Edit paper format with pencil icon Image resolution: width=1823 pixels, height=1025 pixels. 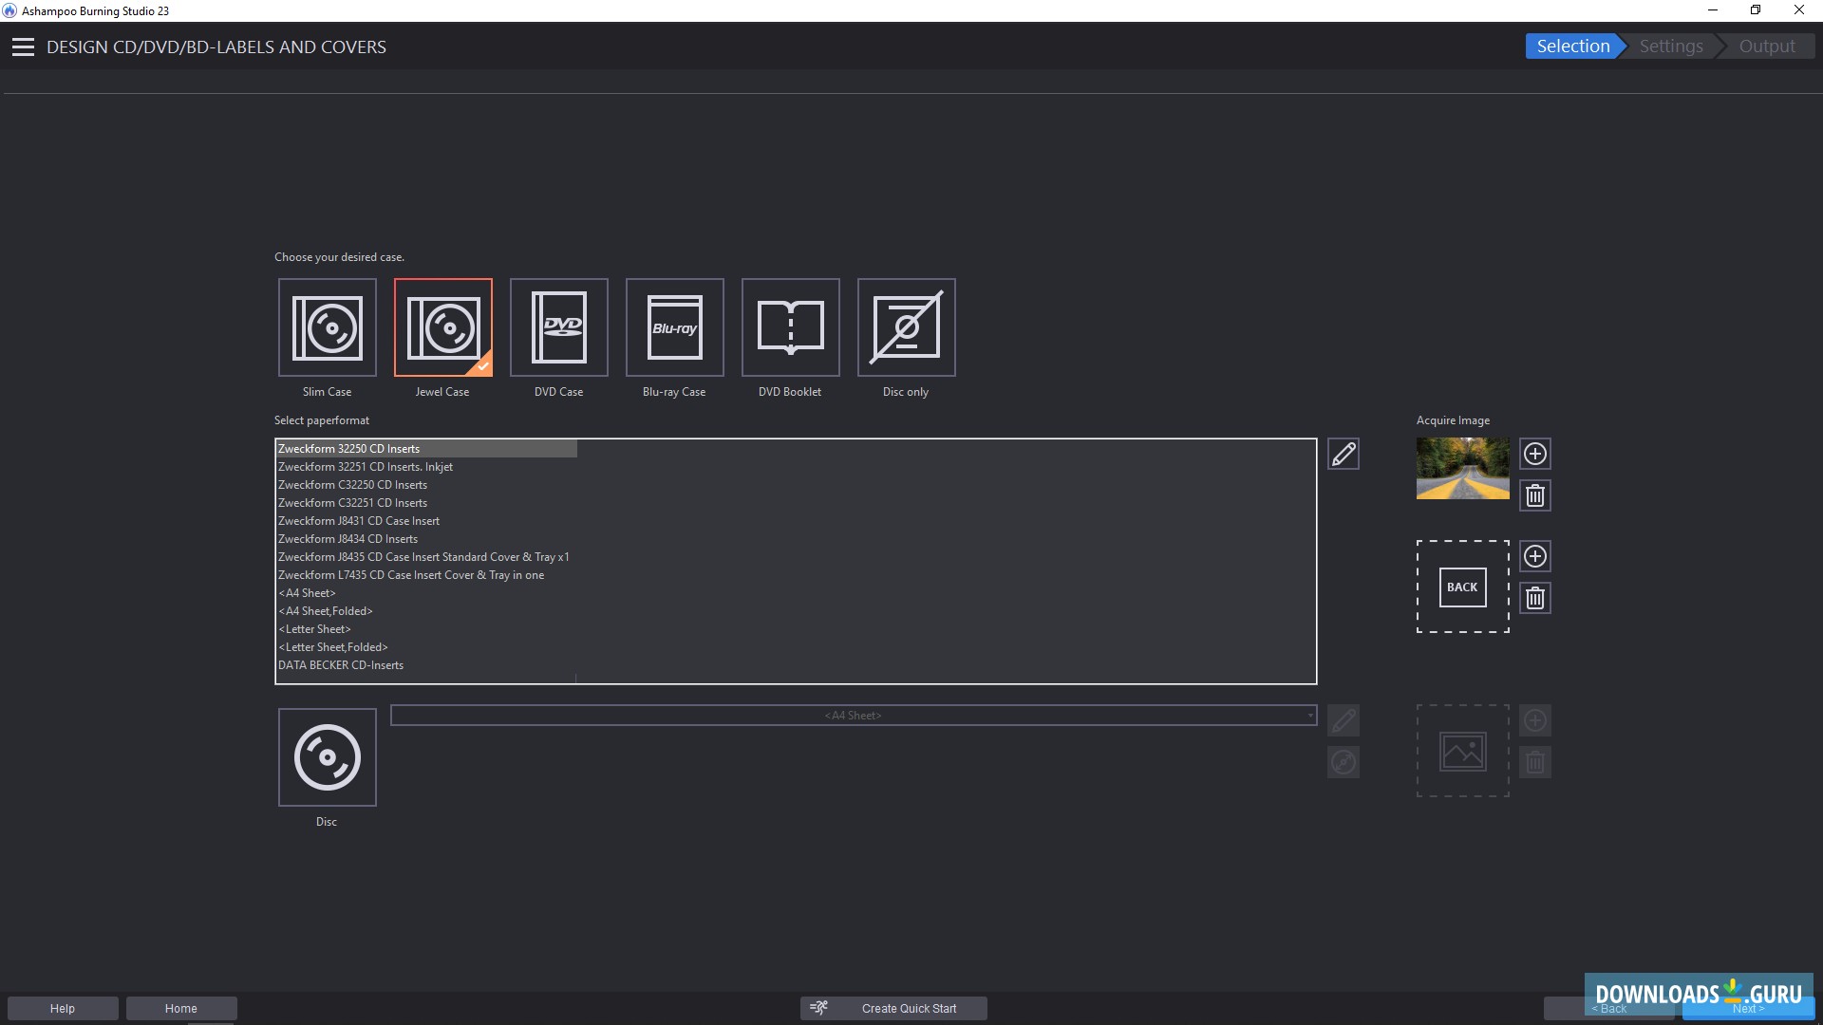(x=1344, y=454)
